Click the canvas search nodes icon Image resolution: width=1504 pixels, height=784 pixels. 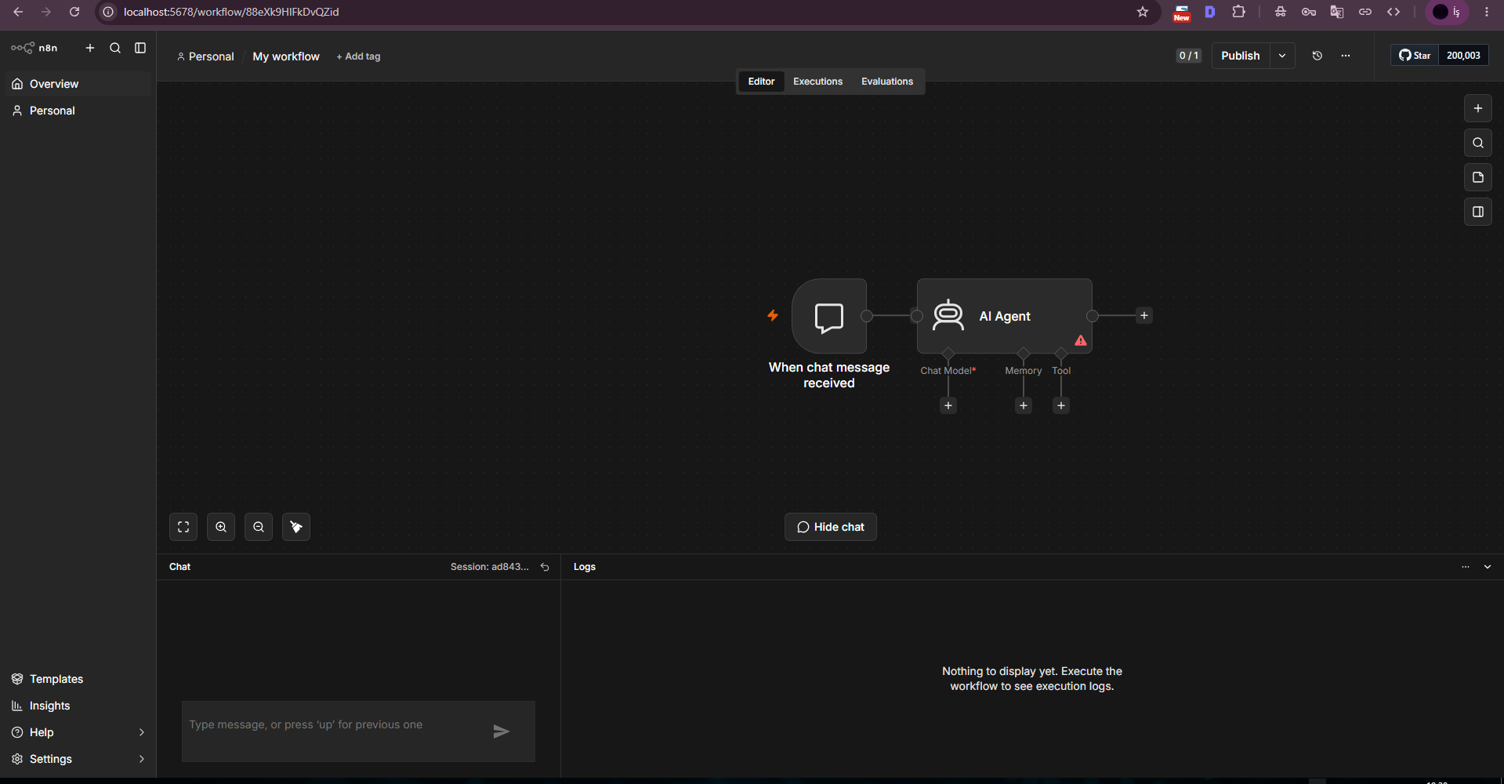1478,143
